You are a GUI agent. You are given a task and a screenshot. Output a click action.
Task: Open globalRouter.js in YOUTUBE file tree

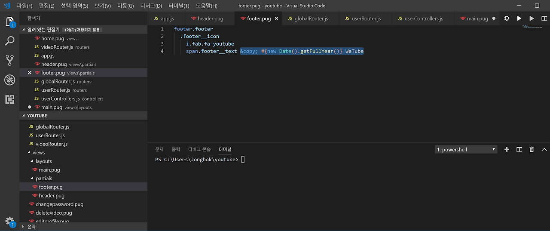[83, 127]
